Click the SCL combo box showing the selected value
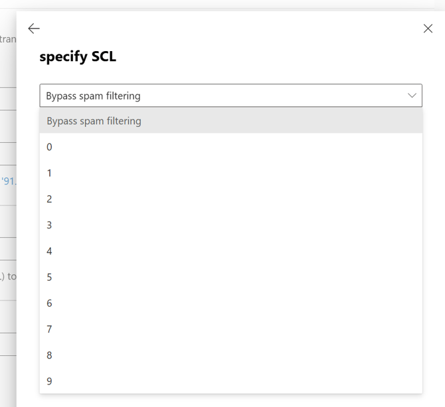The width and height of the screenshot is (445, 407). pyautogui.click(x=219, y=96)
